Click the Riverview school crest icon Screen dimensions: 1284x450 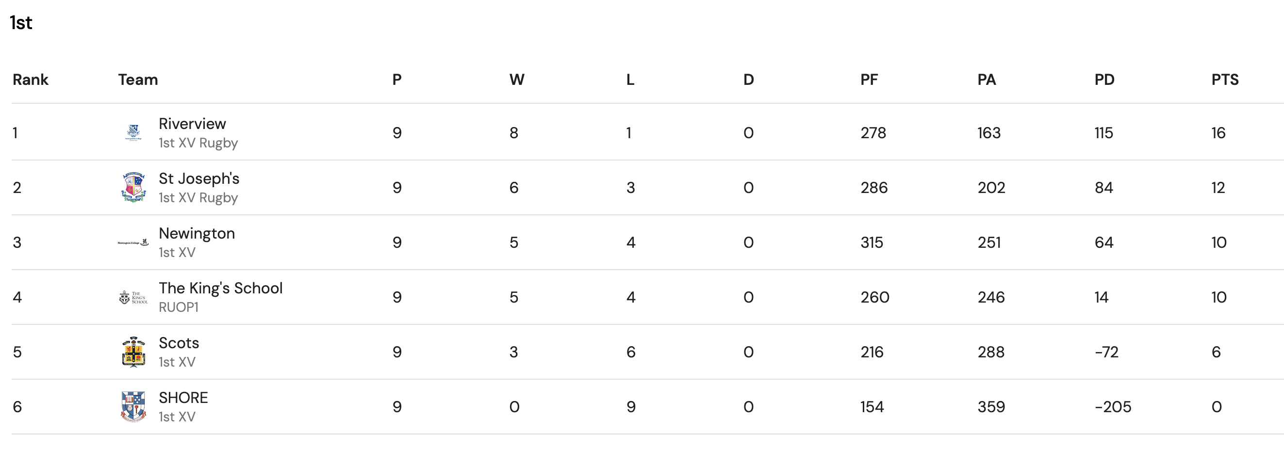tap(133, 132)
